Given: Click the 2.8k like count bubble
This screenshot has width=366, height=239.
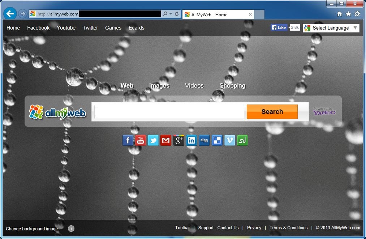Looking at the screenshot, I should coord(295,27).
